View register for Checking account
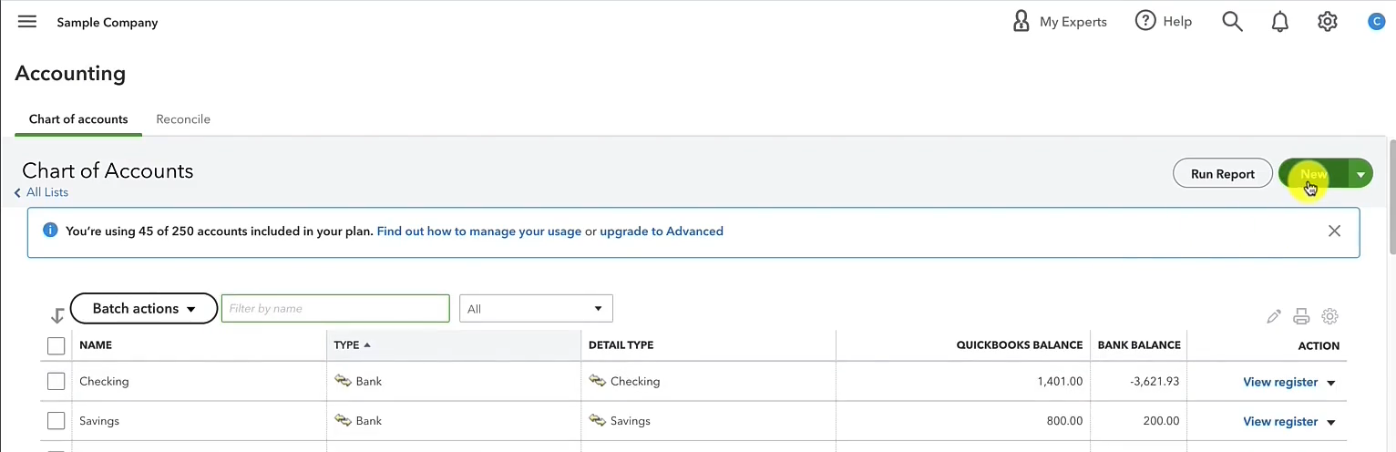 1280,382
